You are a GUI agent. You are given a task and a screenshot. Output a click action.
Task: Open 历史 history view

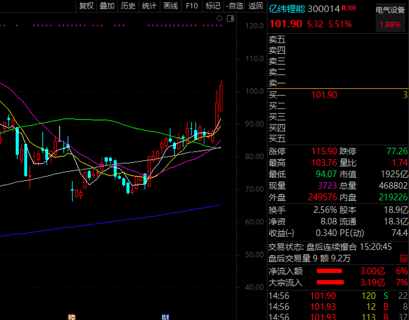point(128,6)
